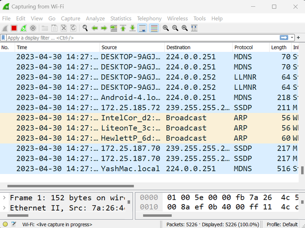Viewport: 305px width, 228px height.
Task: Close the capture file icon
Action: pos(64,28)
